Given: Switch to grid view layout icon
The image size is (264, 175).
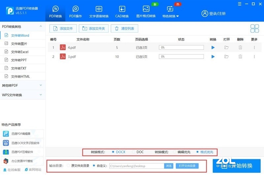Looking at the screenshot, I should pyautogui.click(x=254, y=28).
